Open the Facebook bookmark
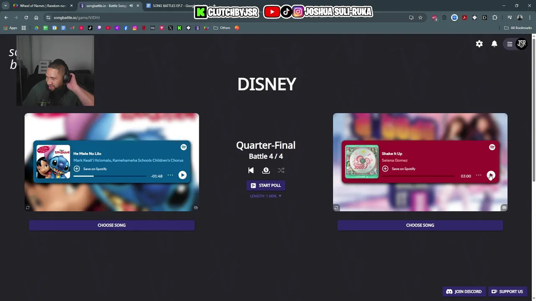Screen dimensions: 536x301 pos(126,28)
